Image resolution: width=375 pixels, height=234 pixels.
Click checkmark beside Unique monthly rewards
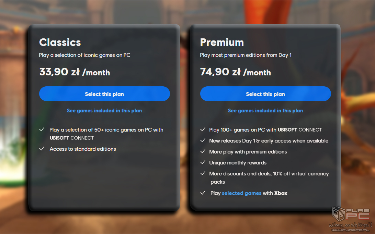[x=203, y=162]
